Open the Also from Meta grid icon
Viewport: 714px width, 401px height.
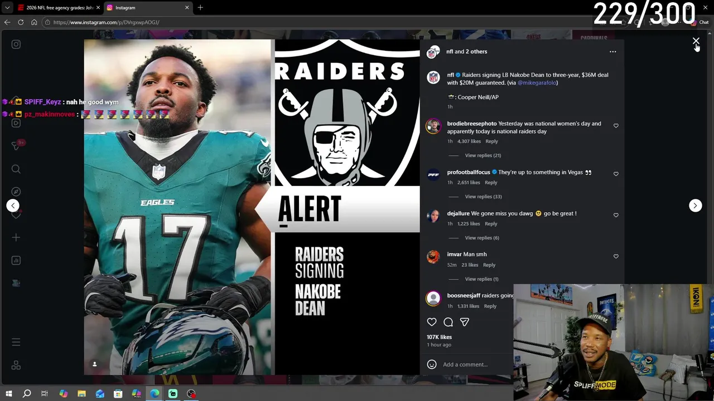click(x=16, y=365)
